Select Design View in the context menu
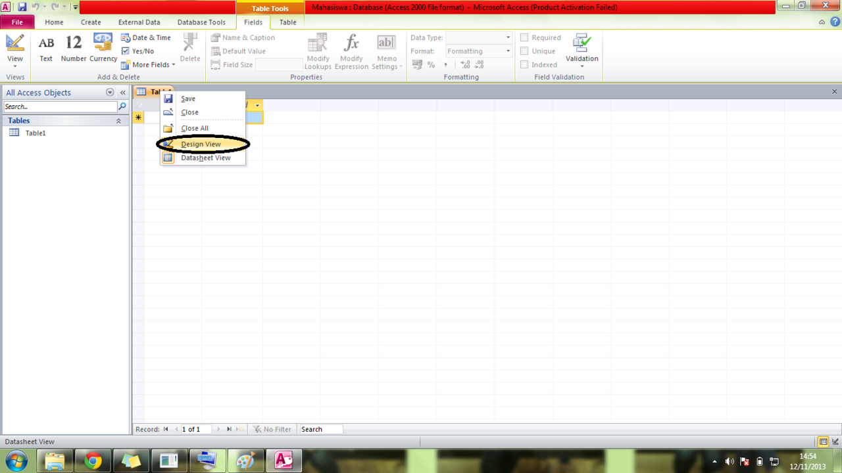Viewport: 842px width, 473px height. pos(203,144)
